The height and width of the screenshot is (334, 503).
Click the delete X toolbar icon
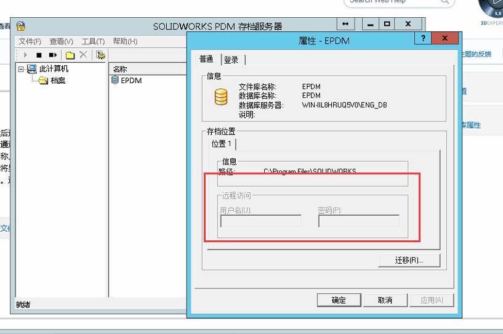pyautogui.click(x=83, y=55)
